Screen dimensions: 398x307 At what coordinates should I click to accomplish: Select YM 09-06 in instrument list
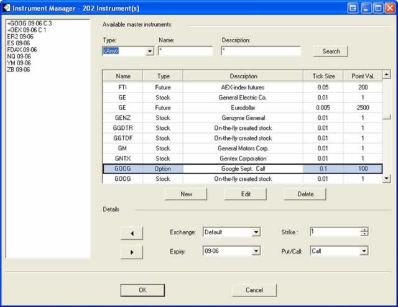(19, 63)
